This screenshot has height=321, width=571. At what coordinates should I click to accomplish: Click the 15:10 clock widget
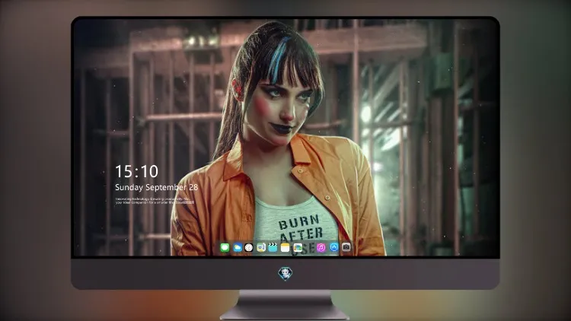click(136, 171)
